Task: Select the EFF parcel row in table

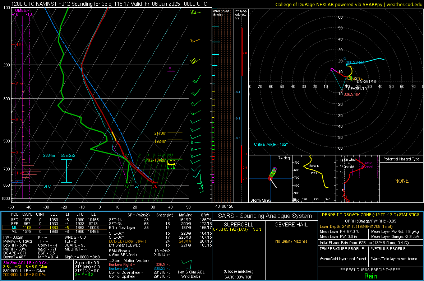Action: pyautogui.click(x=54, y=224)
